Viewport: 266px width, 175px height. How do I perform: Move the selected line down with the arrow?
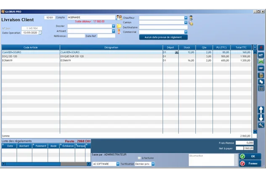pos(261,117)
